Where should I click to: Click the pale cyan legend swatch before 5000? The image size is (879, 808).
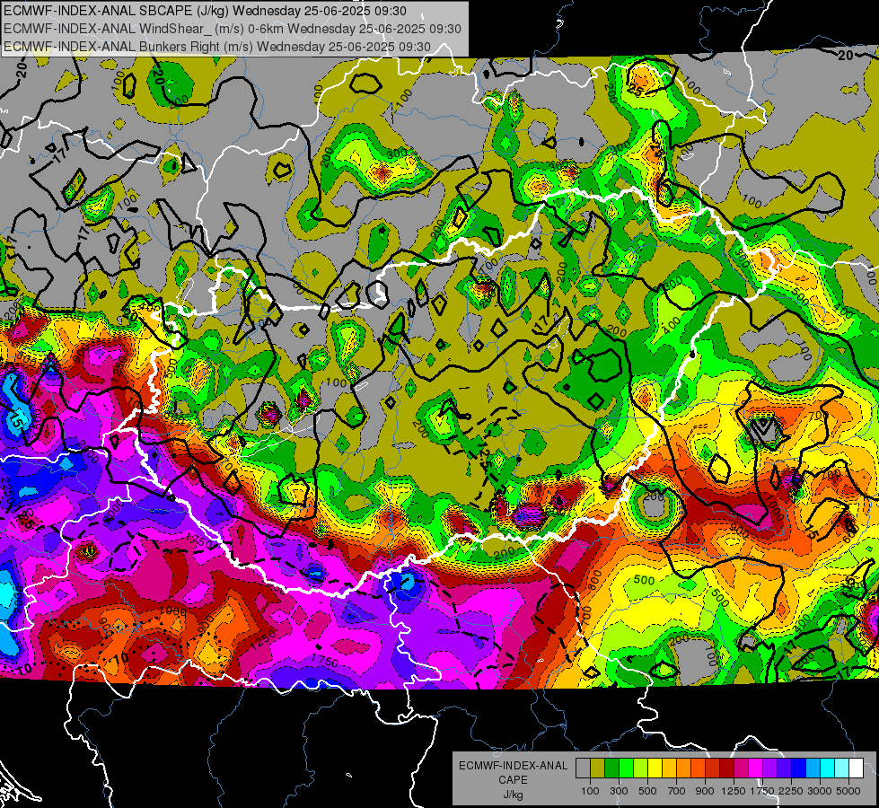coord(842,768)
